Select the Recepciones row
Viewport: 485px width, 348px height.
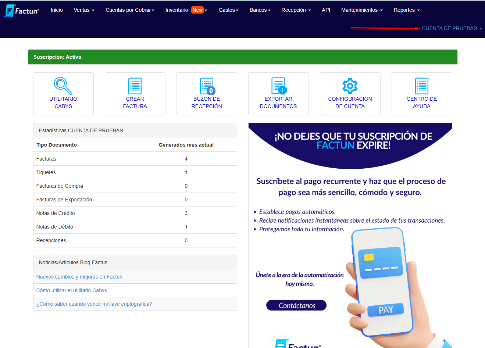[135, 240]
